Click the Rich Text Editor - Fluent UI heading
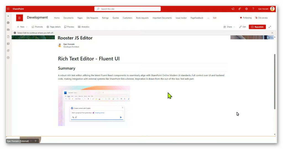 pos(89,58)
